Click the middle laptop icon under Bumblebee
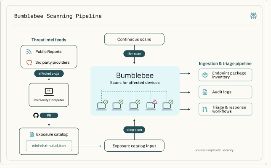This screenshot has width=271, height=168. click(x=134, y=105)
